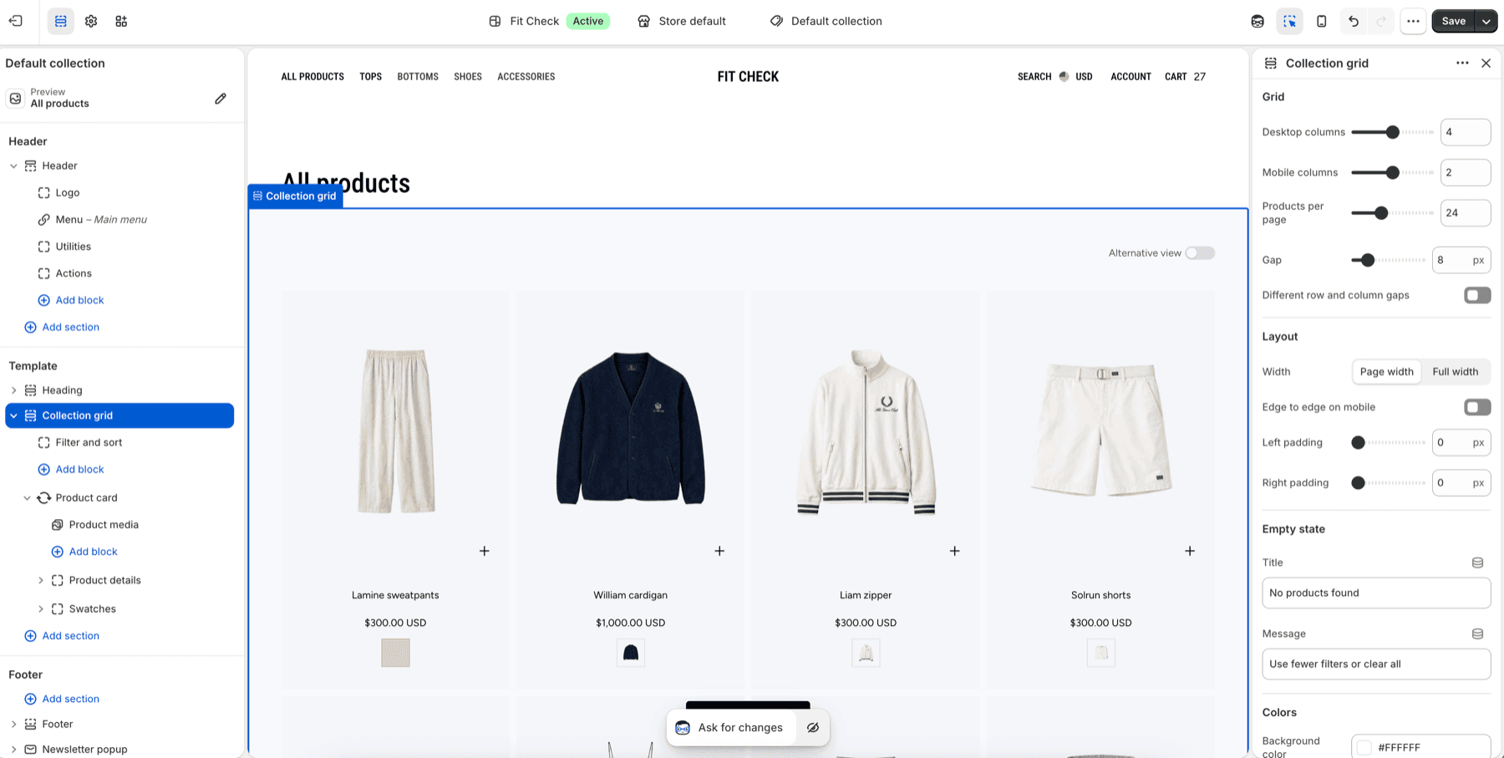Screen dimensions: 1504x758
Task: Expand the Swatches block
Action: pos(40,609)
